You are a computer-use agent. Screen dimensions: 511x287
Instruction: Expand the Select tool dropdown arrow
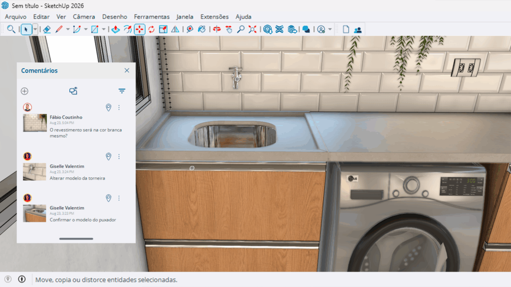(x=35, y=29)
